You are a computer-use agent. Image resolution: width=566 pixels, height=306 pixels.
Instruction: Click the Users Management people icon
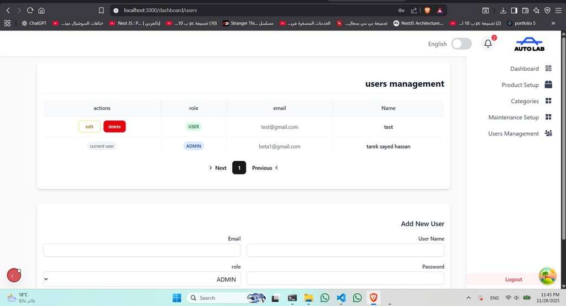coord(548,133)
